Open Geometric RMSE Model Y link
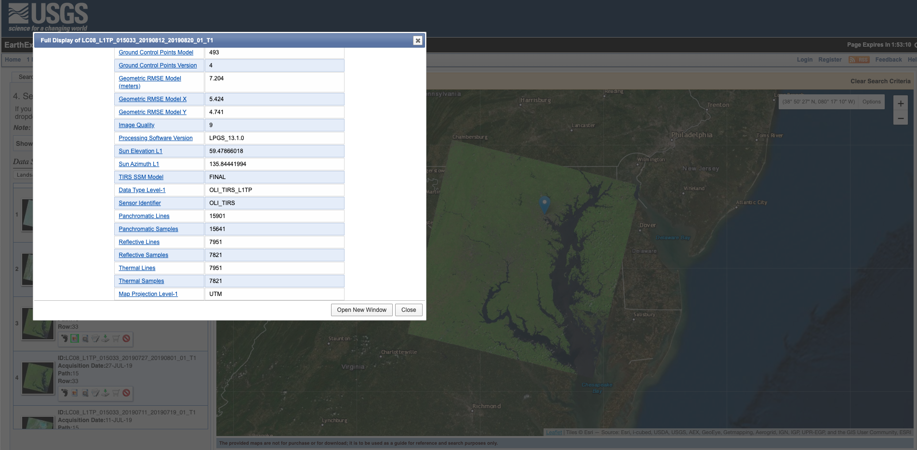The height and width of the screenshot is (450, 917). (x=152, y=112)
